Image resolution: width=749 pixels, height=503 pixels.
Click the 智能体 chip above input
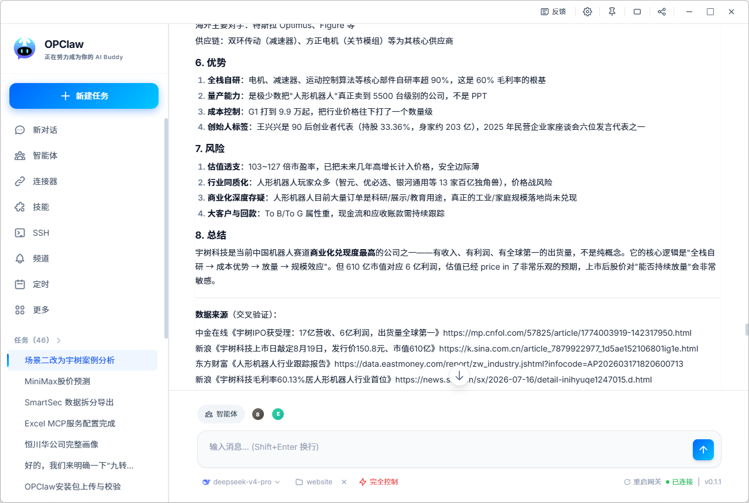tap(221, 414)
